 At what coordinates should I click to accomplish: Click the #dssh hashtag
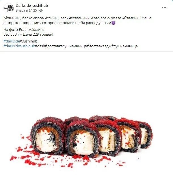coord(40,46)
